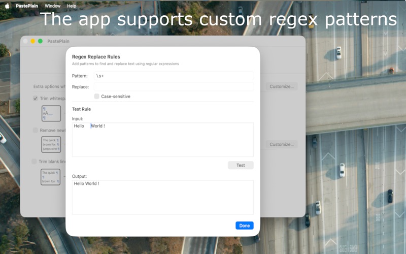
Task: Click the trim blank lines preview icon
Action: 50,177
